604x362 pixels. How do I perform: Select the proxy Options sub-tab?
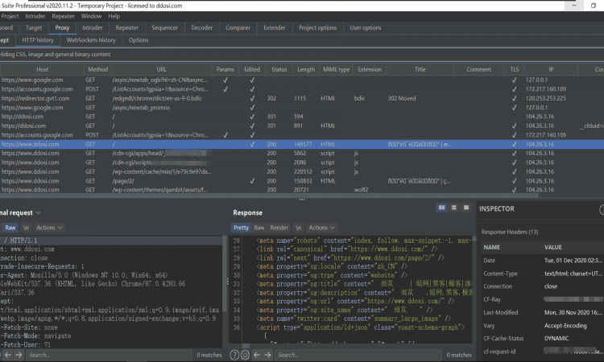click(x=139, y=40)
